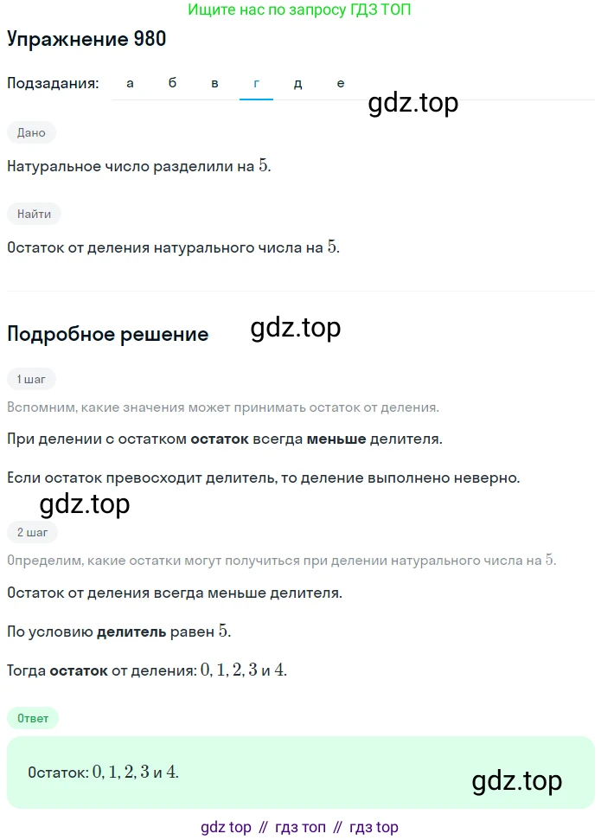Click the Упражнение 980 heading
The height and width of the screenshot is (840, 601).
point(86,39)
